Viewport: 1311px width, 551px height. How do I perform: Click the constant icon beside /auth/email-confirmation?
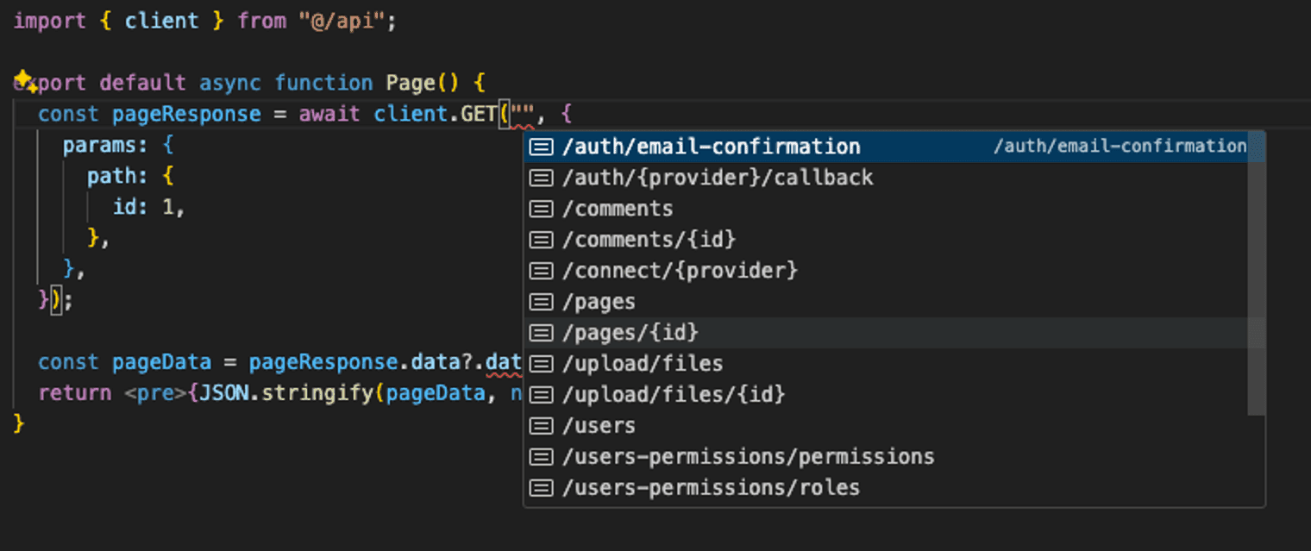[x=541, y=147]
